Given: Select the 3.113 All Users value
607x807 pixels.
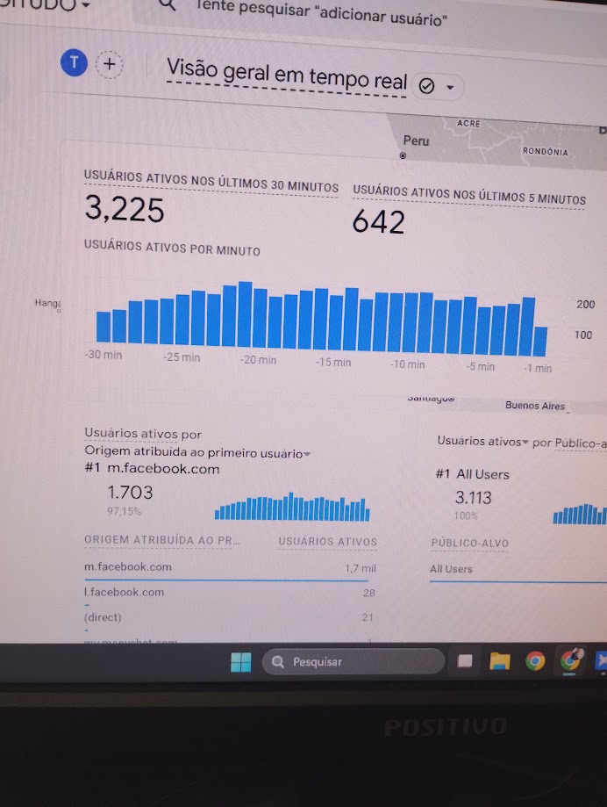Looking at the screenshot, I should tap(474, 498).
